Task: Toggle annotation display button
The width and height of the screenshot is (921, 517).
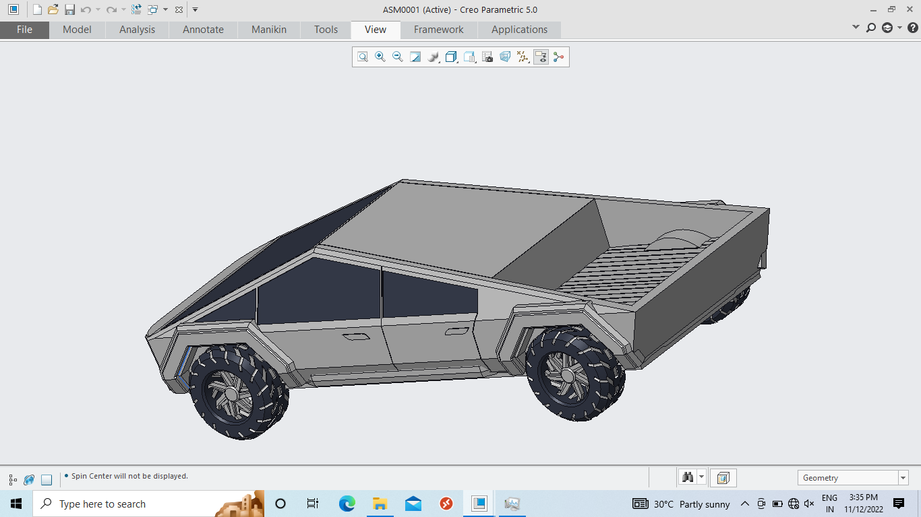Action: click(541, 57)
